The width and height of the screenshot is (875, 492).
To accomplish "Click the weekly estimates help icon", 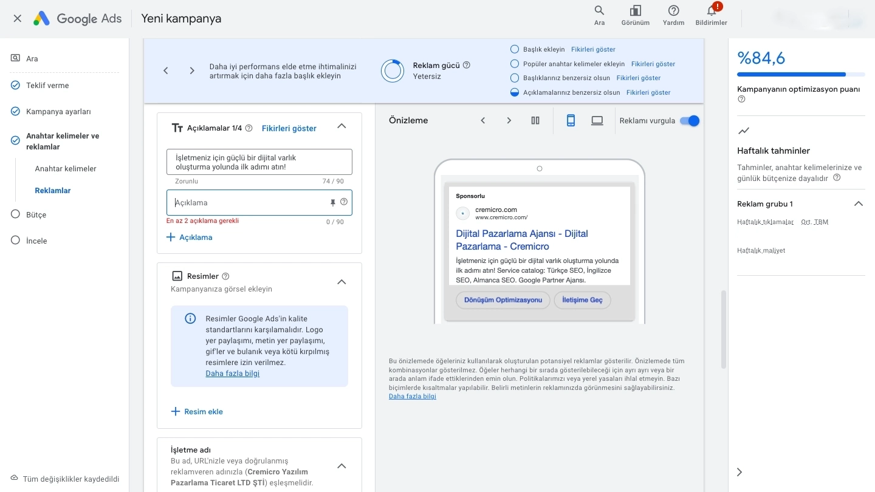I will point(837,178).
